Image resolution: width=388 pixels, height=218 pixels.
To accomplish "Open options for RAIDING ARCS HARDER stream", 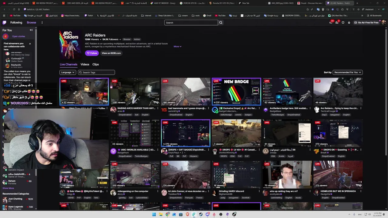I will (x=158, y=108).
